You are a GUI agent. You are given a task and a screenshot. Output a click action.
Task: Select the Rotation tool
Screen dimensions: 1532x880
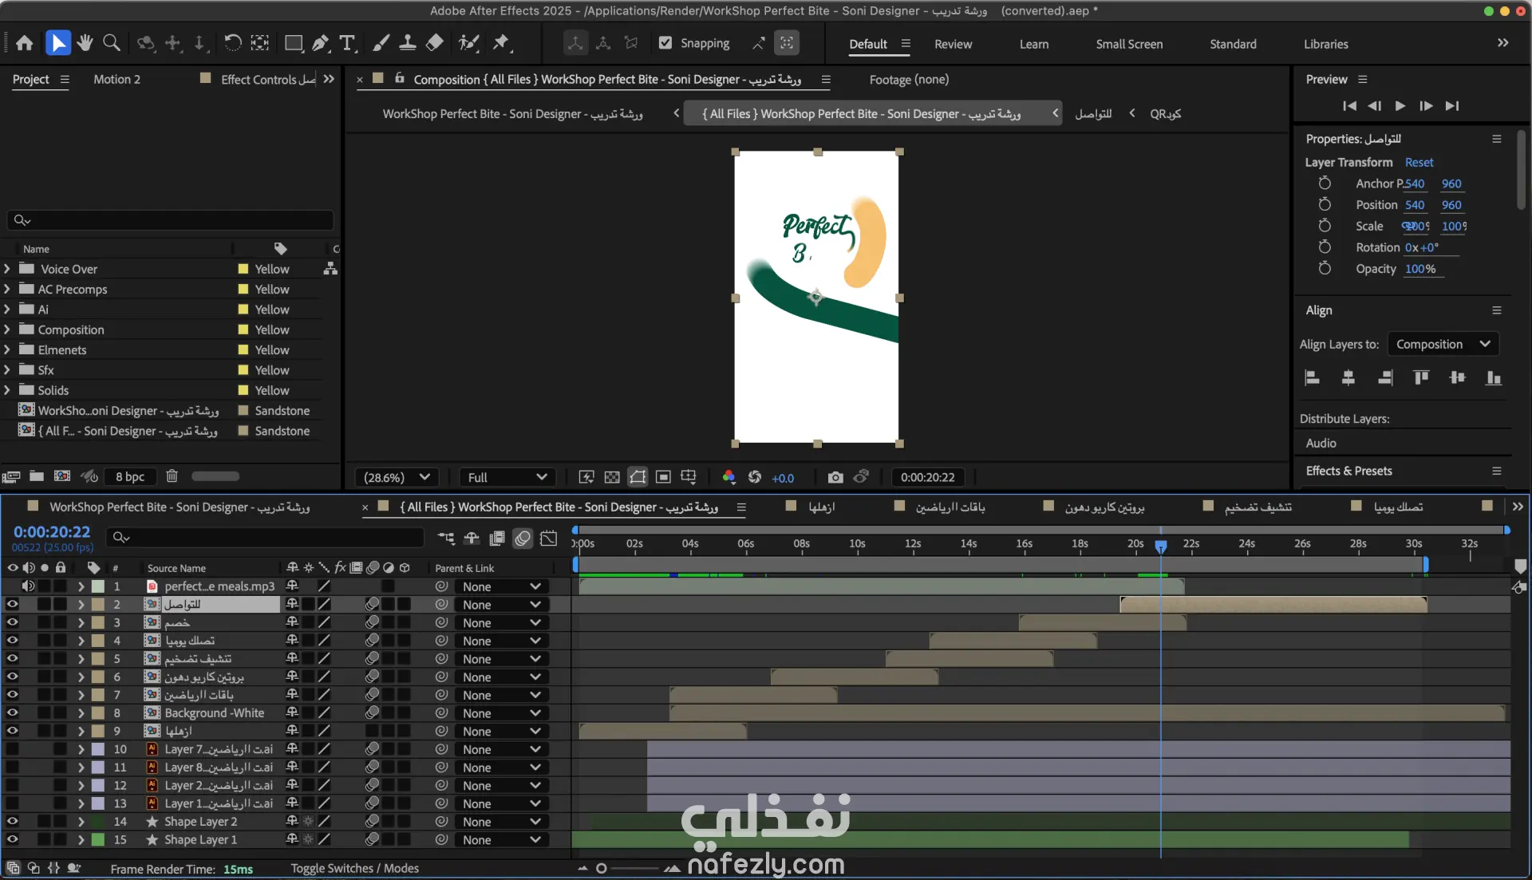(x=232, y=43)
